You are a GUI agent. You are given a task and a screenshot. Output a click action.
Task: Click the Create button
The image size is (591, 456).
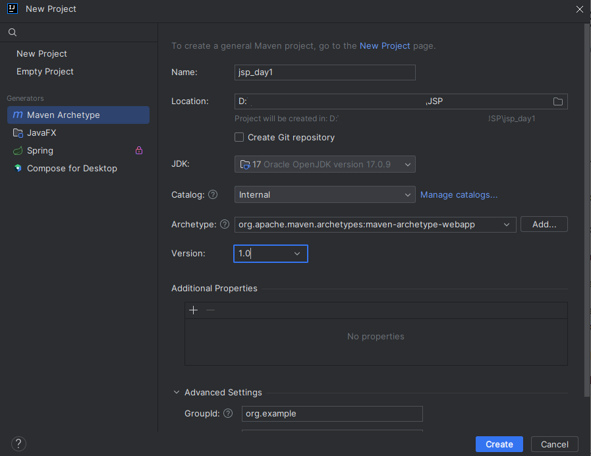point(499,444)
